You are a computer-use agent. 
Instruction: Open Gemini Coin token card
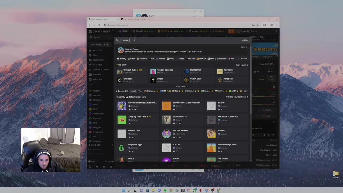137,134
